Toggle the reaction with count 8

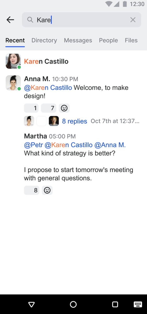pyautogui.click(x=32, y=190)
